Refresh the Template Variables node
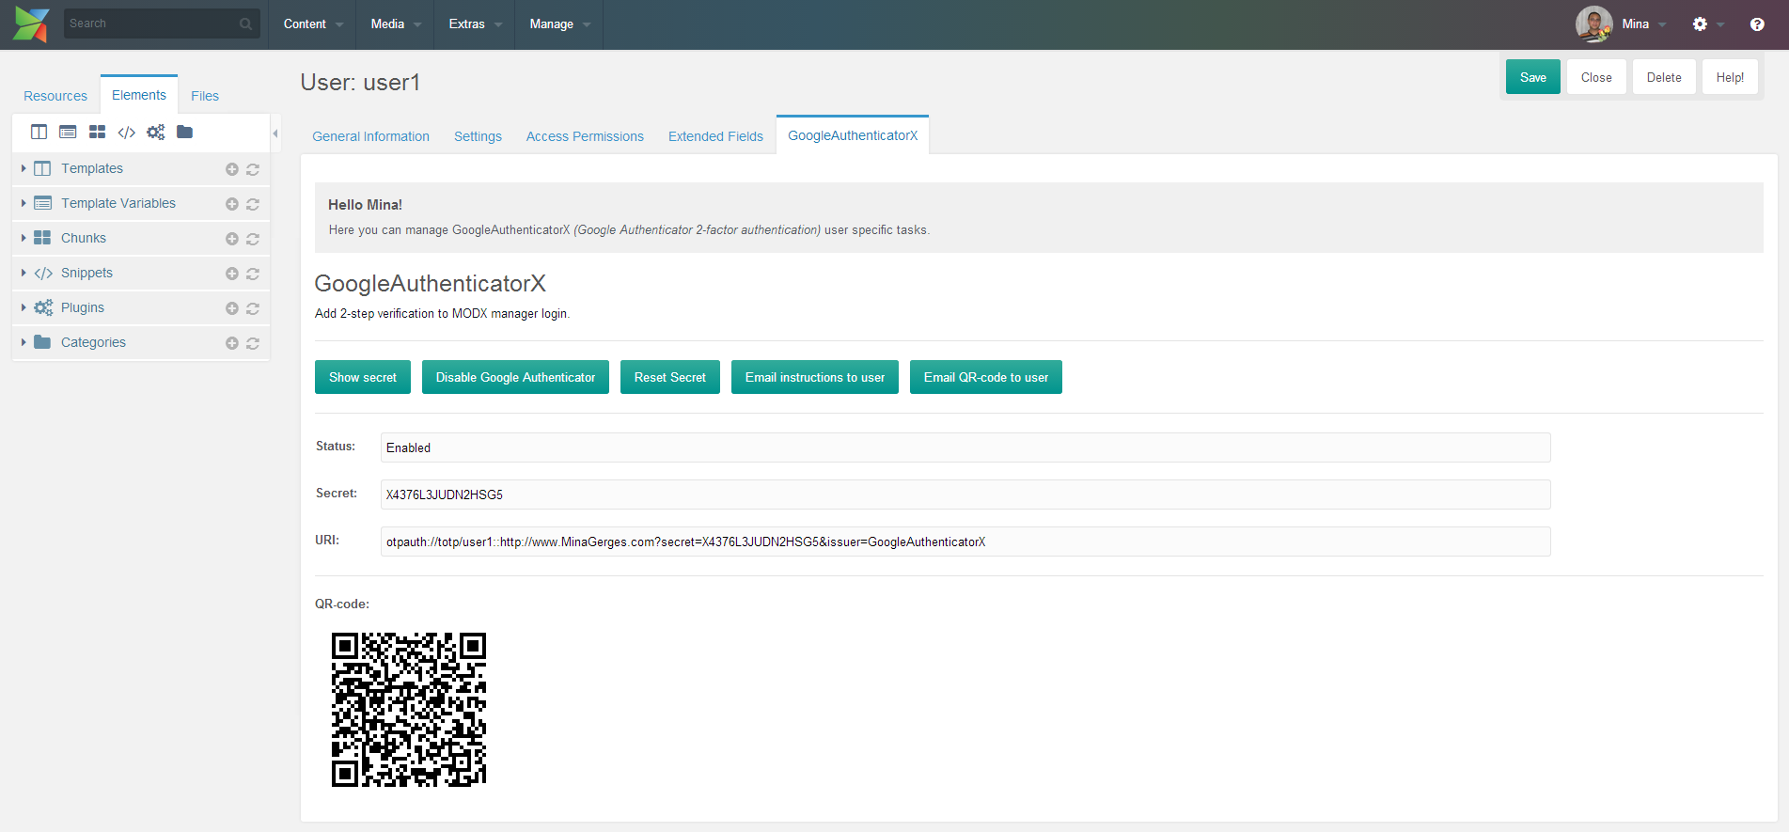The image size is (1789, 832). point(253,204)
